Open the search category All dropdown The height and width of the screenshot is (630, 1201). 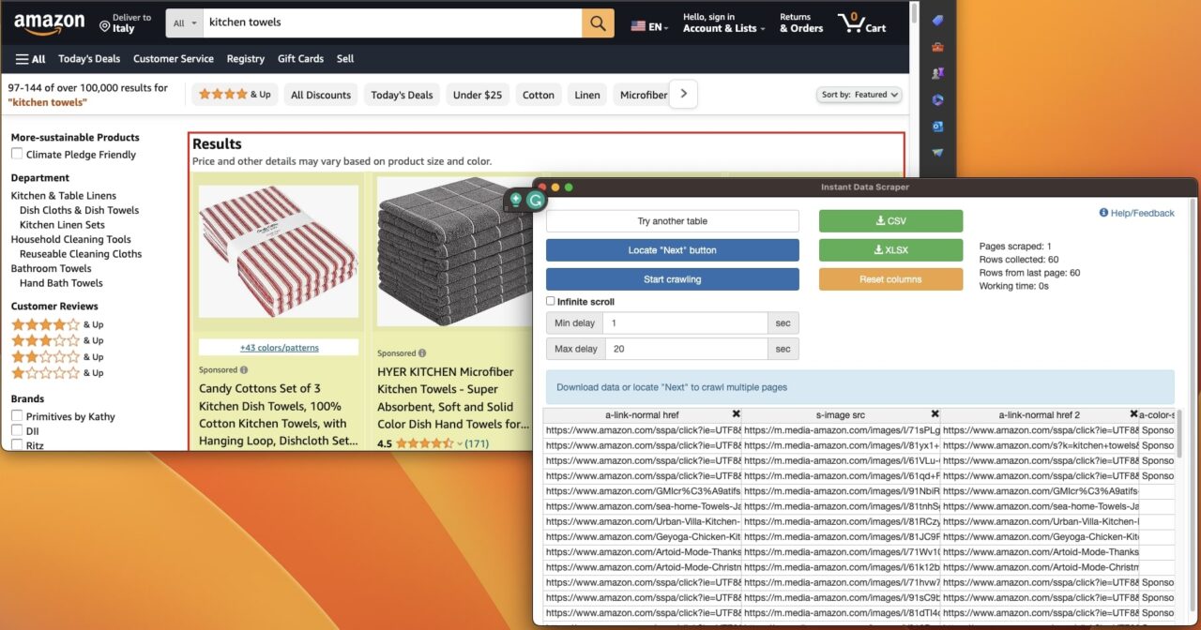(186, 22)
